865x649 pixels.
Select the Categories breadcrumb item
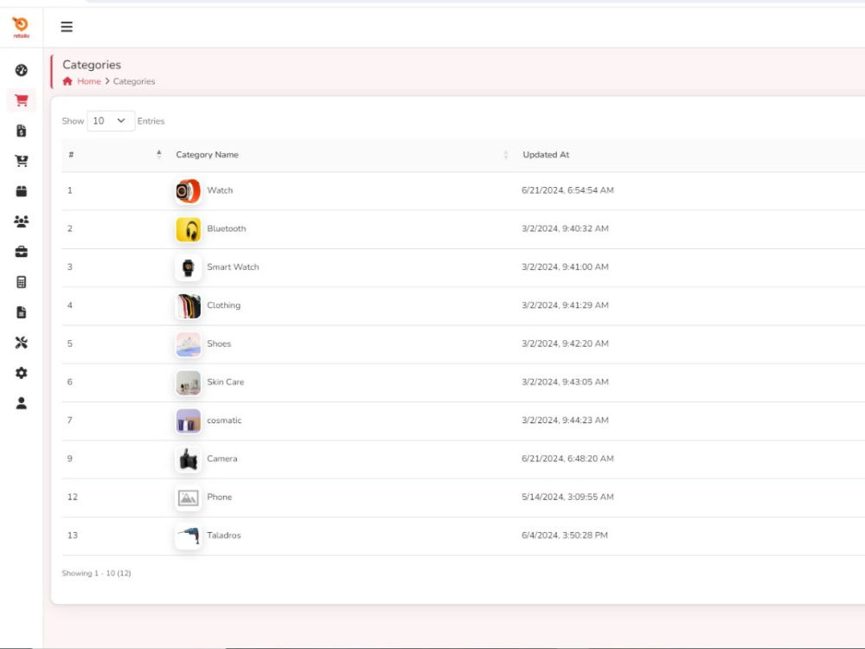[x=134, y=80]
